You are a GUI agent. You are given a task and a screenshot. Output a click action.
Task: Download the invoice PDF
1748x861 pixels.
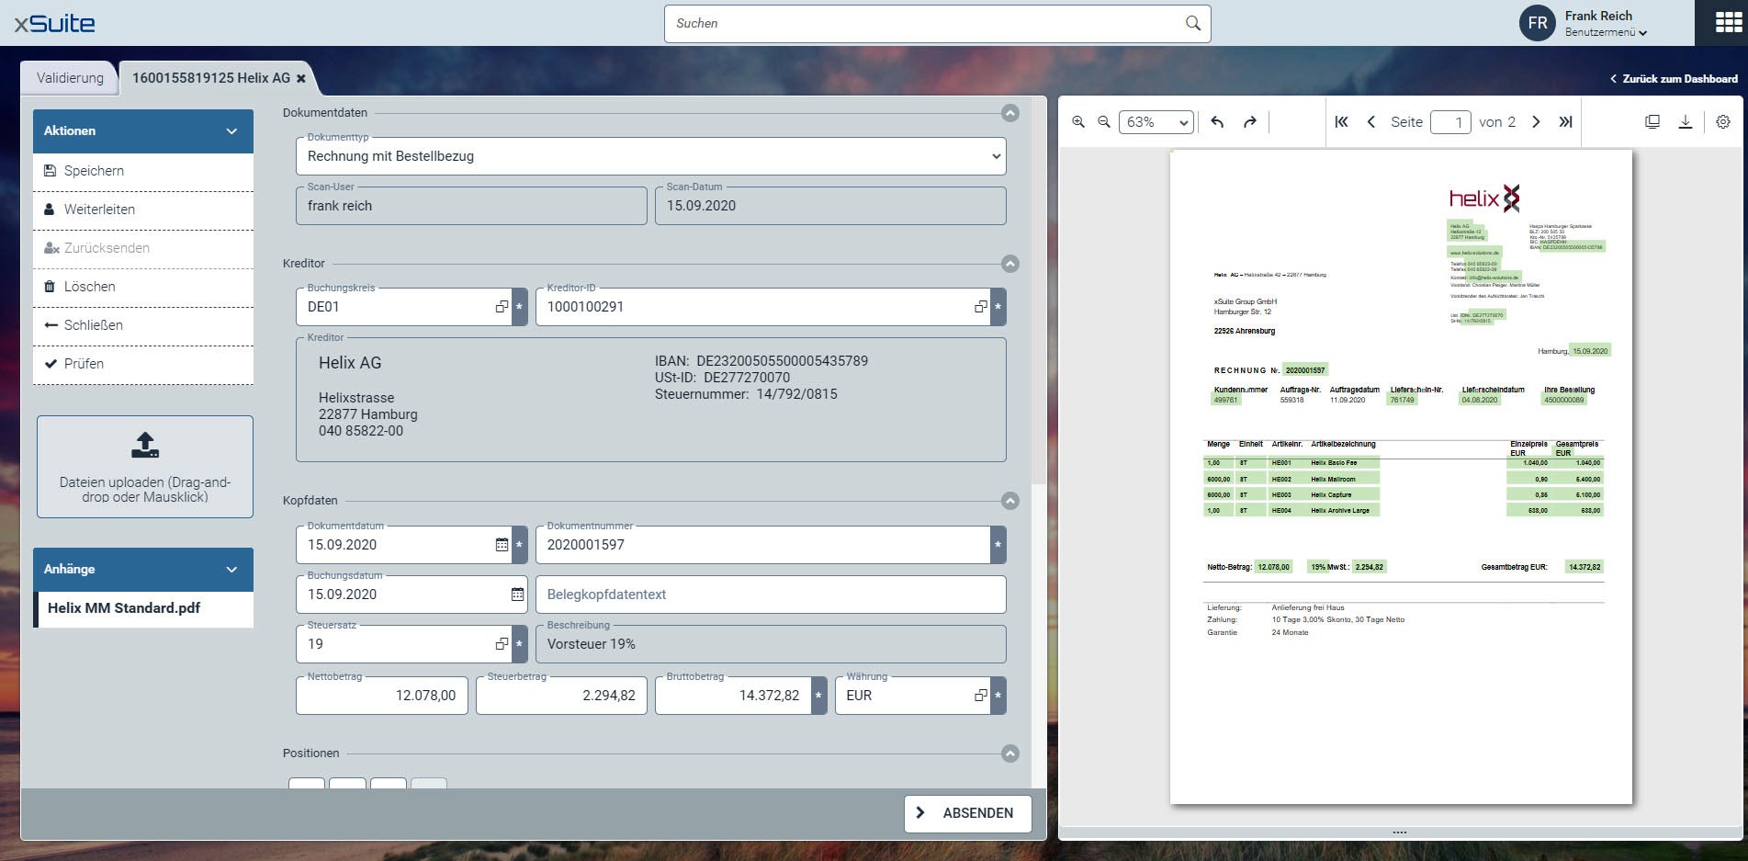pyautogui.click(x=1686, y=122)
